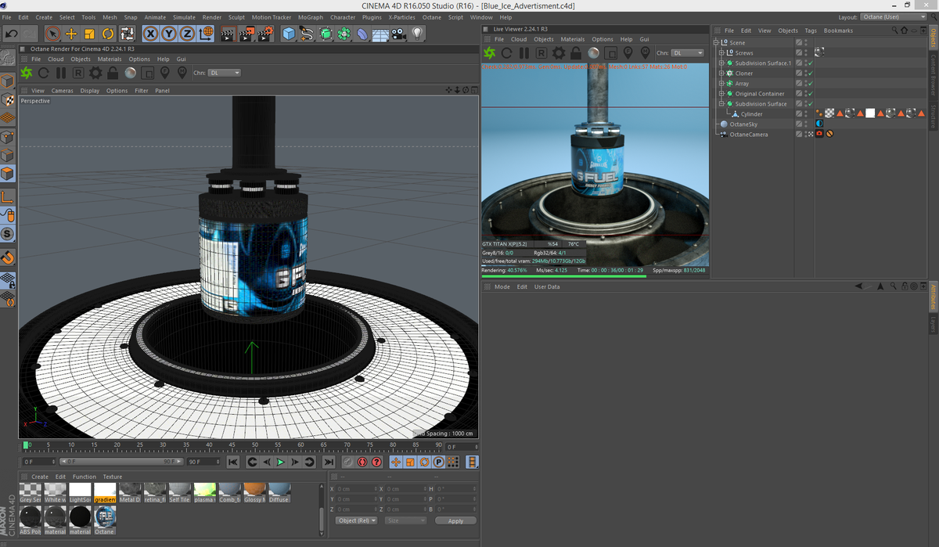Viewport: 939px width, 547px height.
Task: Open the Object Manager search magnifier
Action: point(896,31)
